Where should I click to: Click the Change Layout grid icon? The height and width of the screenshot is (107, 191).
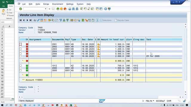point(72,20)
